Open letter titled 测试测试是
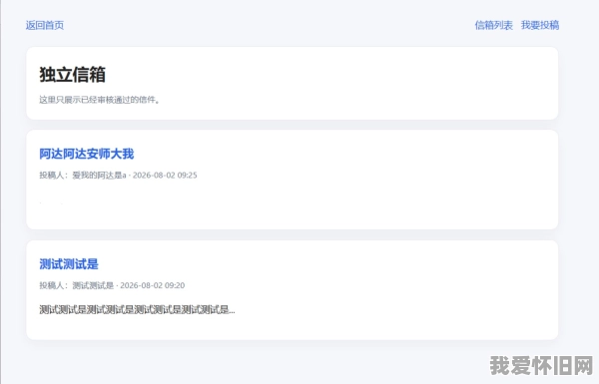Viewport: 599px width, 384px height. pyautogui.click(x=69, y=264)
